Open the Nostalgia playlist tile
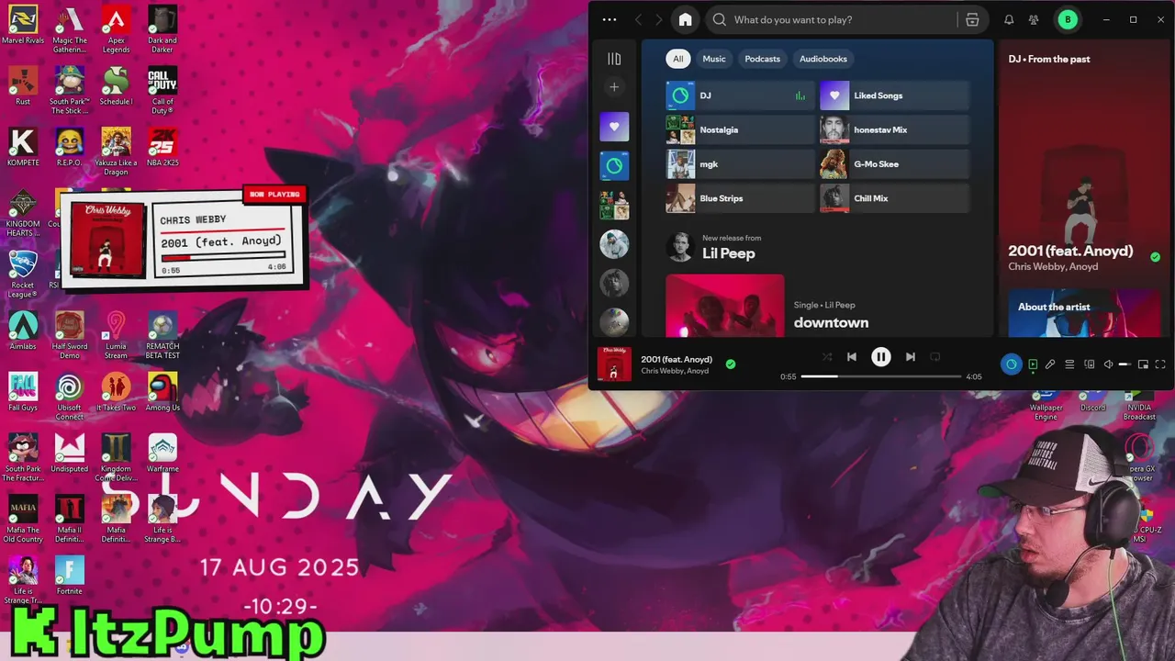 coord(740,129)
